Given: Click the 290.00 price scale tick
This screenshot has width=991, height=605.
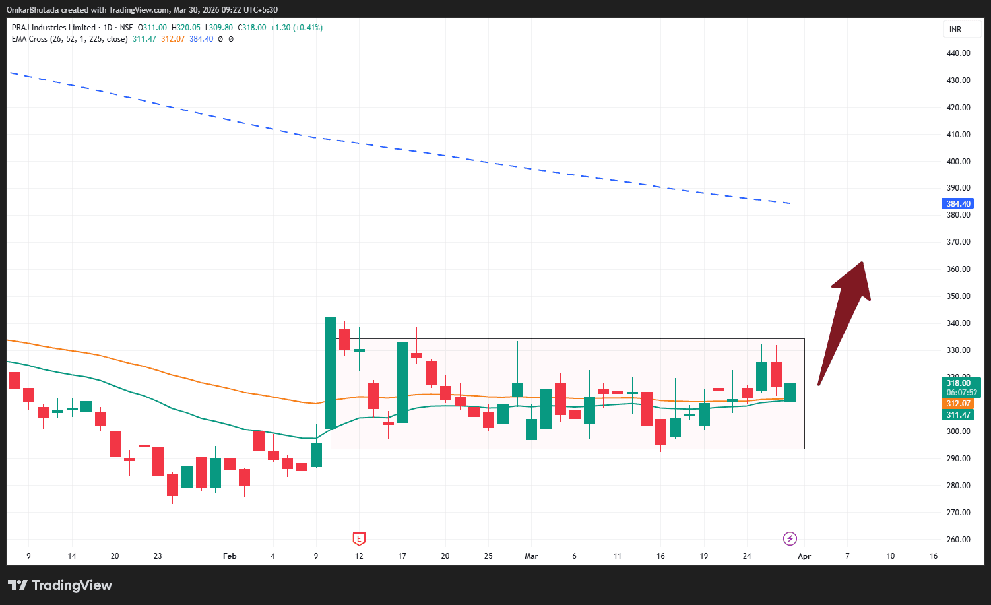Looking at the screenshot, I should (x=958, y=459).
